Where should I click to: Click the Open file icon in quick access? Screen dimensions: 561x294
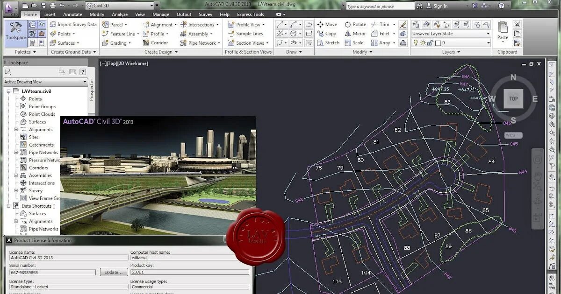(x=34, y=6)
